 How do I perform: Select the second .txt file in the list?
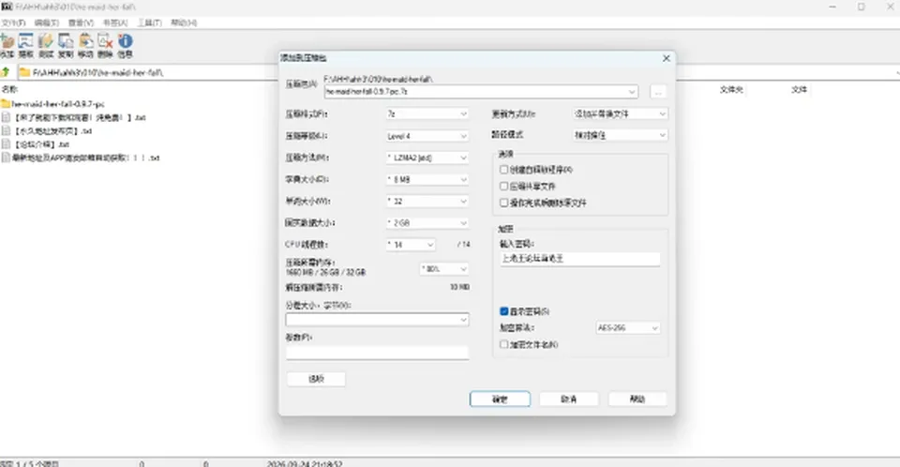(x=47, y=131)
